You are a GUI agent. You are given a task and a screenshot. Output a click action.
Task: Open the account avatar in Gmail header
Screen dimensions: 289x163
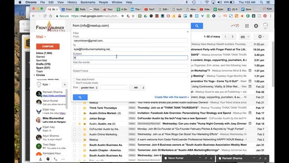[265, 26]
